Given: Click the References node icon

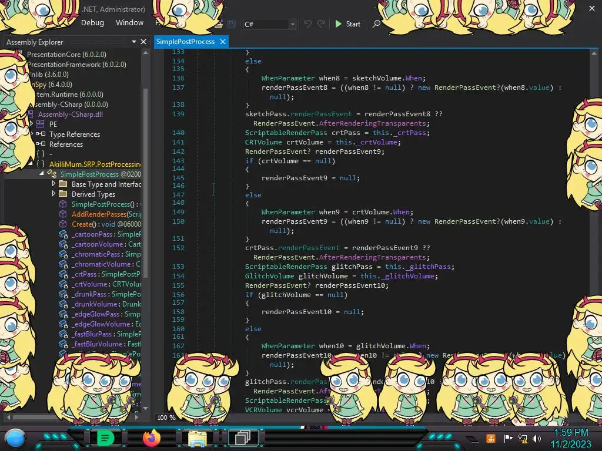Looking at the screenshot, I should pyautogui.click(x=41, y=144).
